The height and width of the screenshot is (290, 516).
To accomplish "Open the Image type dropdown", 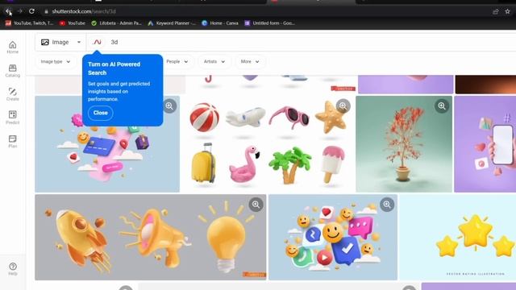I will click(56, 61).
